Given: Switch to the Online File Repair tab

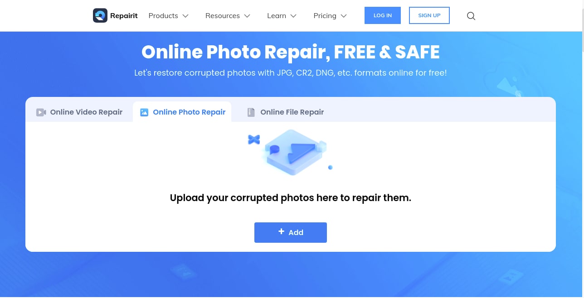Looking at the screenshot, I should click(286, 112).
